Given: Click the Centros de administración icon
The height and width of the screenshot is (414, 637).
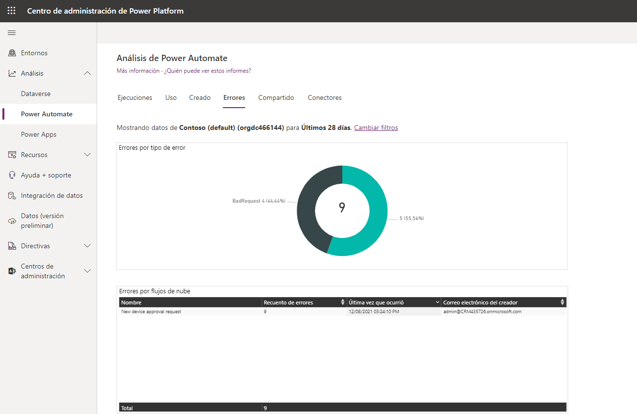Looking at the screenshot, I should click(x=12, y=271).
